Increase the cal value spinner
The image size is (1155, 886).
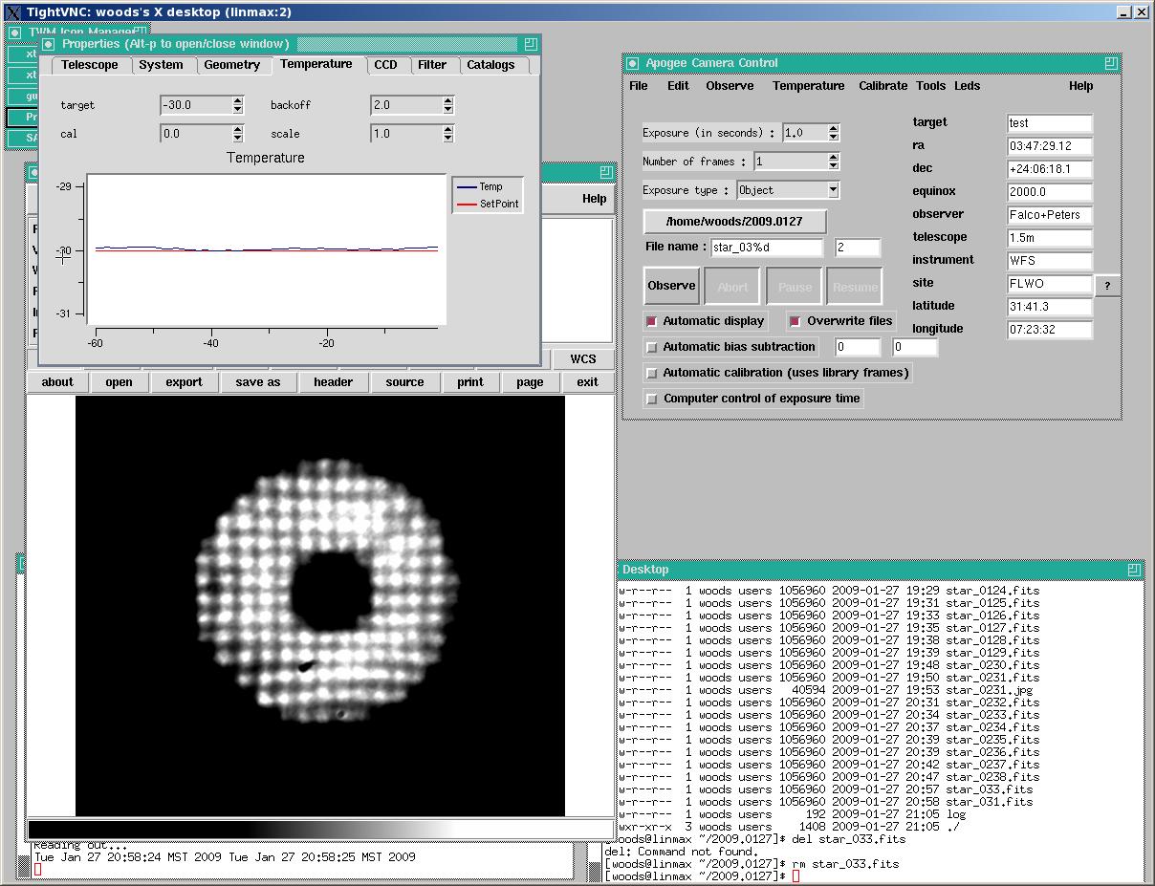238,129
